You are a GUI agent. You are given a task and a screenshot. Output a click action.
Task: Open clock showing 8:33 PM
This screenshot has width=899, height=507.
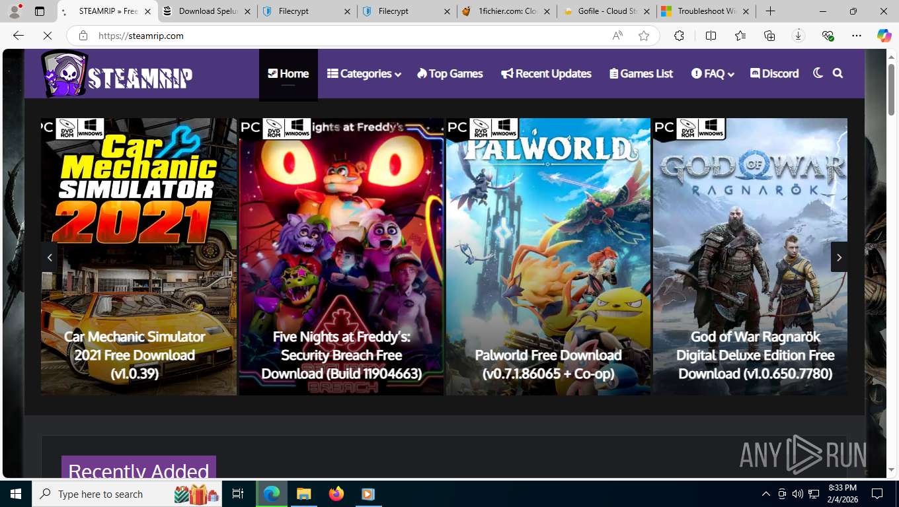pyautogui.click(x=843, y=494)
